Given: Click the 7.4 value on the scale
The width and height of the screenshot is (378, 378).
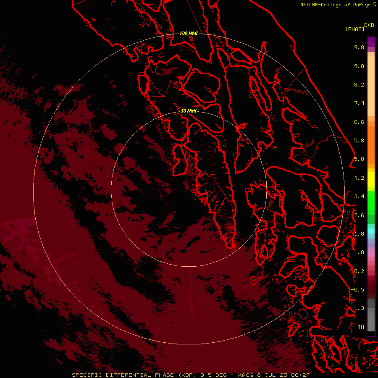Looking at the screenshot, I should (359, 103).
